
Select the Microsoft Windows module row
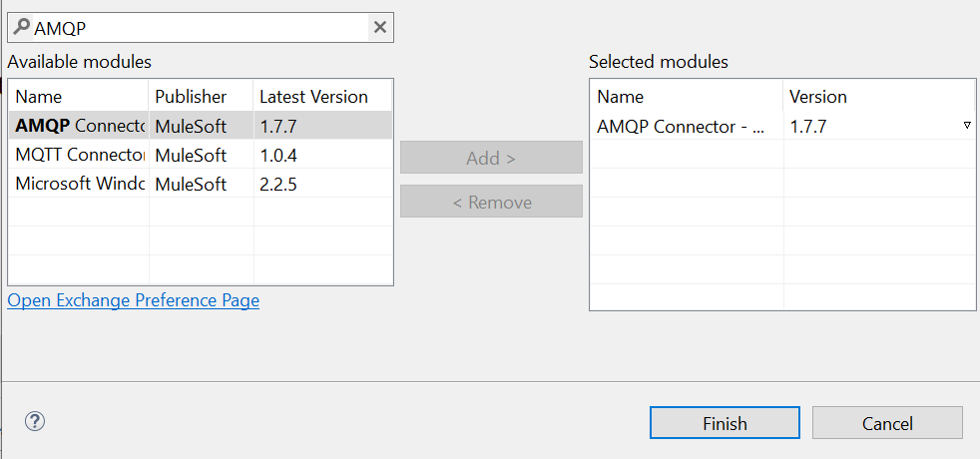click(80, 184)
